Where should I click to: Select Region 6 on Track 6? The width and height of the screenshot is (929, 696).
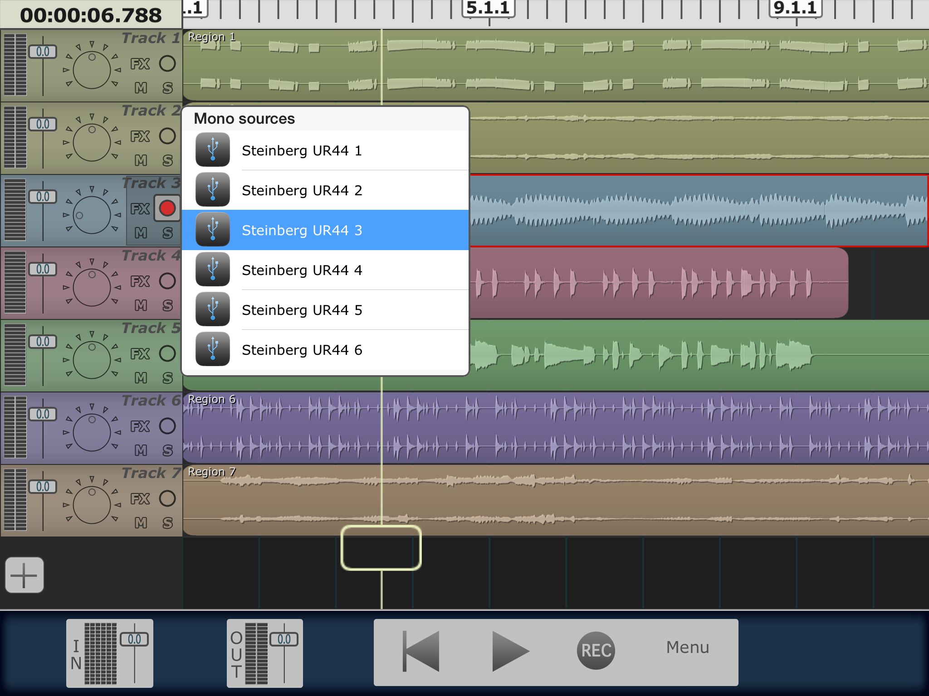[x=556, y=428]
